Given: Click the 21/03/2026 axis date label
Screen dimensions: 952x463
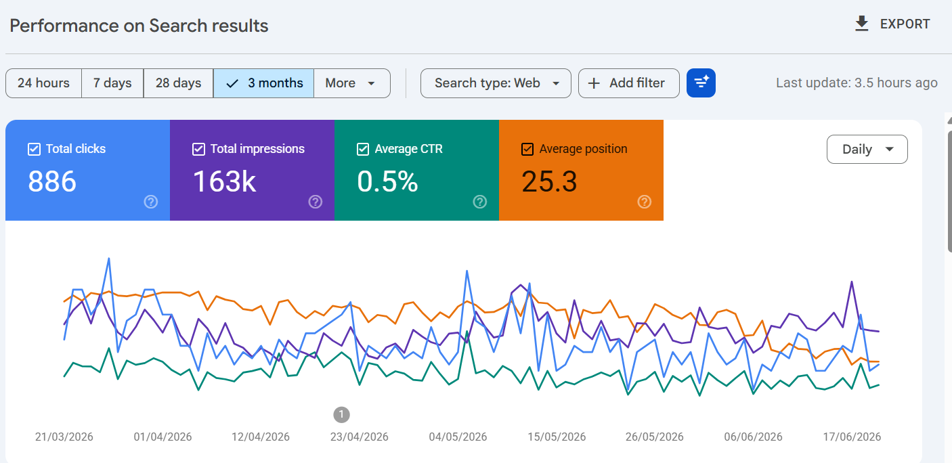Looking at the screenshot, I should (x=64, y=437).
